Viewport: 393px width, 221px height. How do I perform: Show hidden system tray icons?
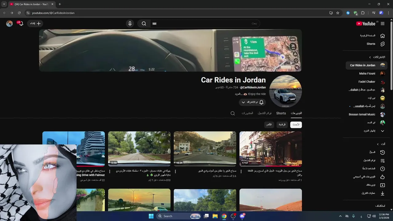pyautogui.click(x=340, y=216)
